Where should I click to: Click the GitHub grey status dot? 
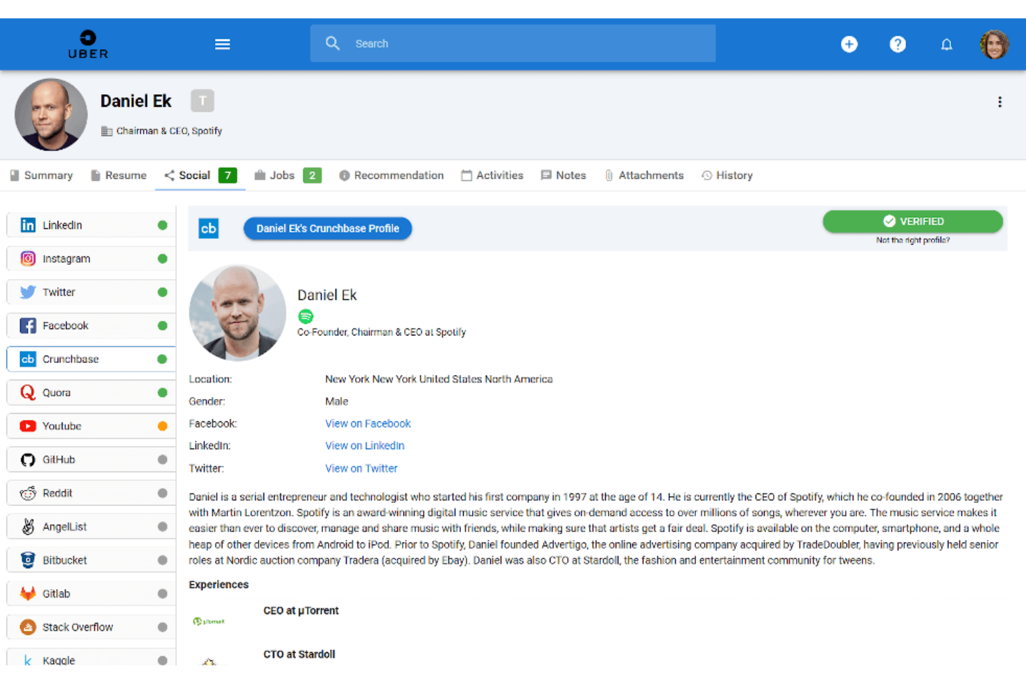(162, 459)
